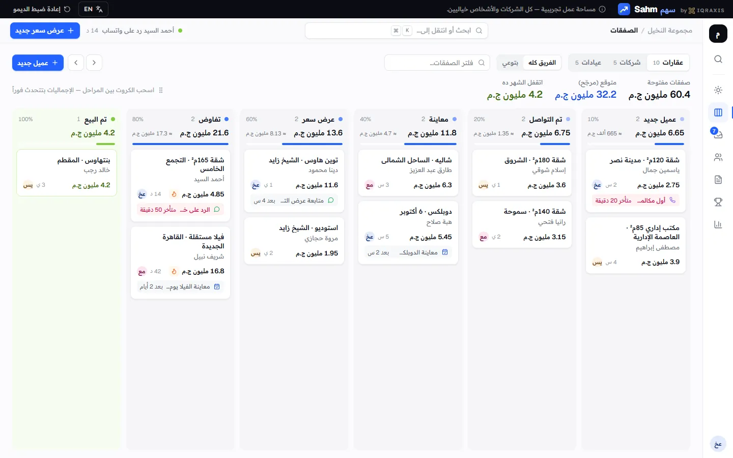
Task: Click the عميل جديد button
Action: (38, 63)
